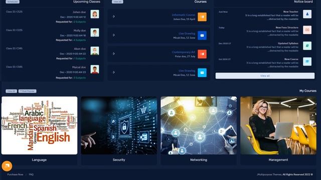
Task: Open the Contemporary Art title link
Action: [184, 52]
